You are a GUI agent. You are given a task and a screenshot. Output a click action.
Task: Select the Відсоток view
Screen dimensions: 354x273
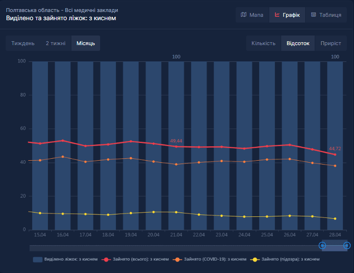tap(298, 43)
